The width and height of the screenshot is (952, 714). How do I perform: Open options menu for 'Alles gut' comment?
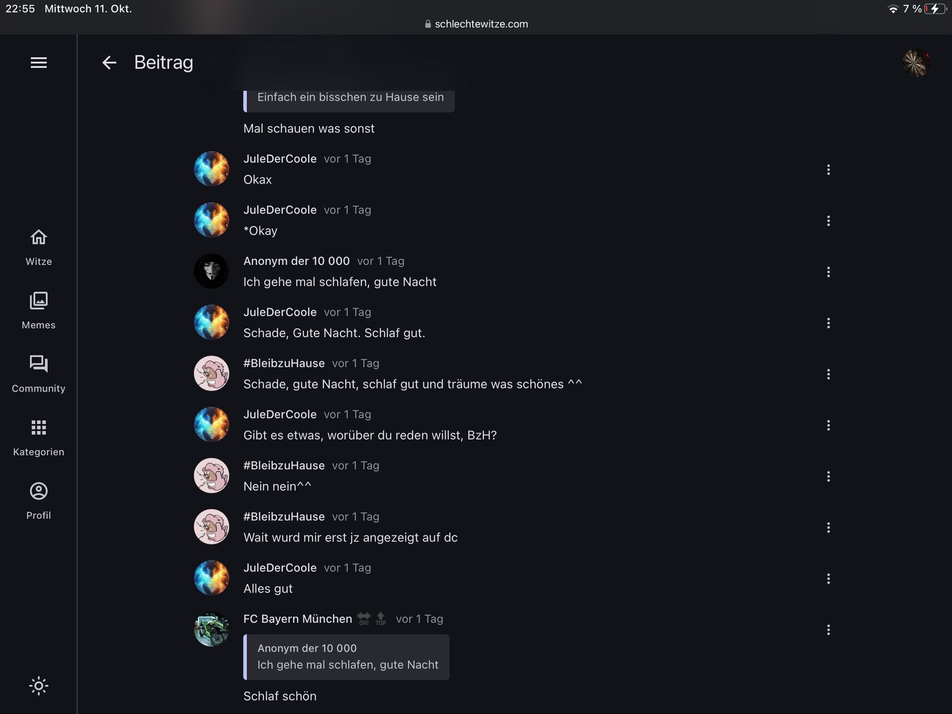pos(828,579)
